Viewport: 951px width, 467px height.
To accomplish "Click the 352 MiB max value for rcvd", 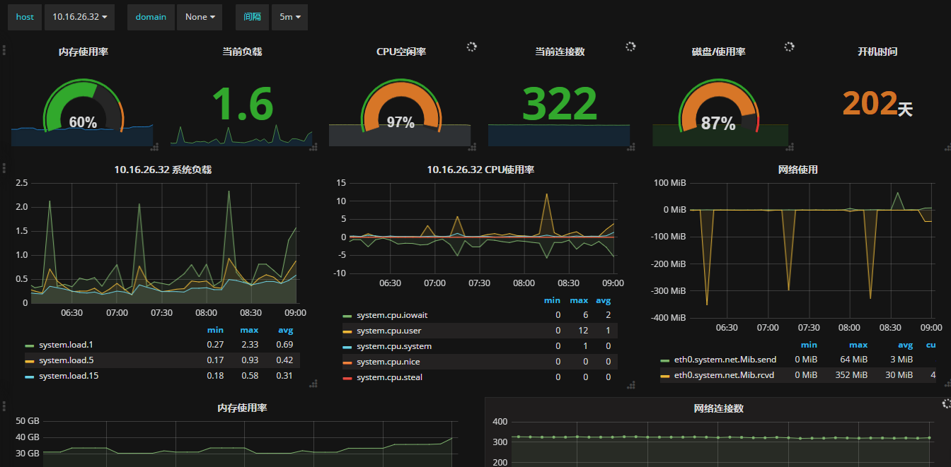I will coord(850,375).
